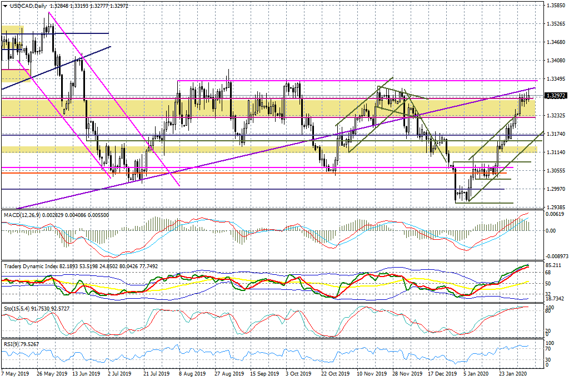Click the Sto(15,5,4) stochastic label
Viewport: 569px width, 380px height.
pyautogui.click(x=18, y=307)
